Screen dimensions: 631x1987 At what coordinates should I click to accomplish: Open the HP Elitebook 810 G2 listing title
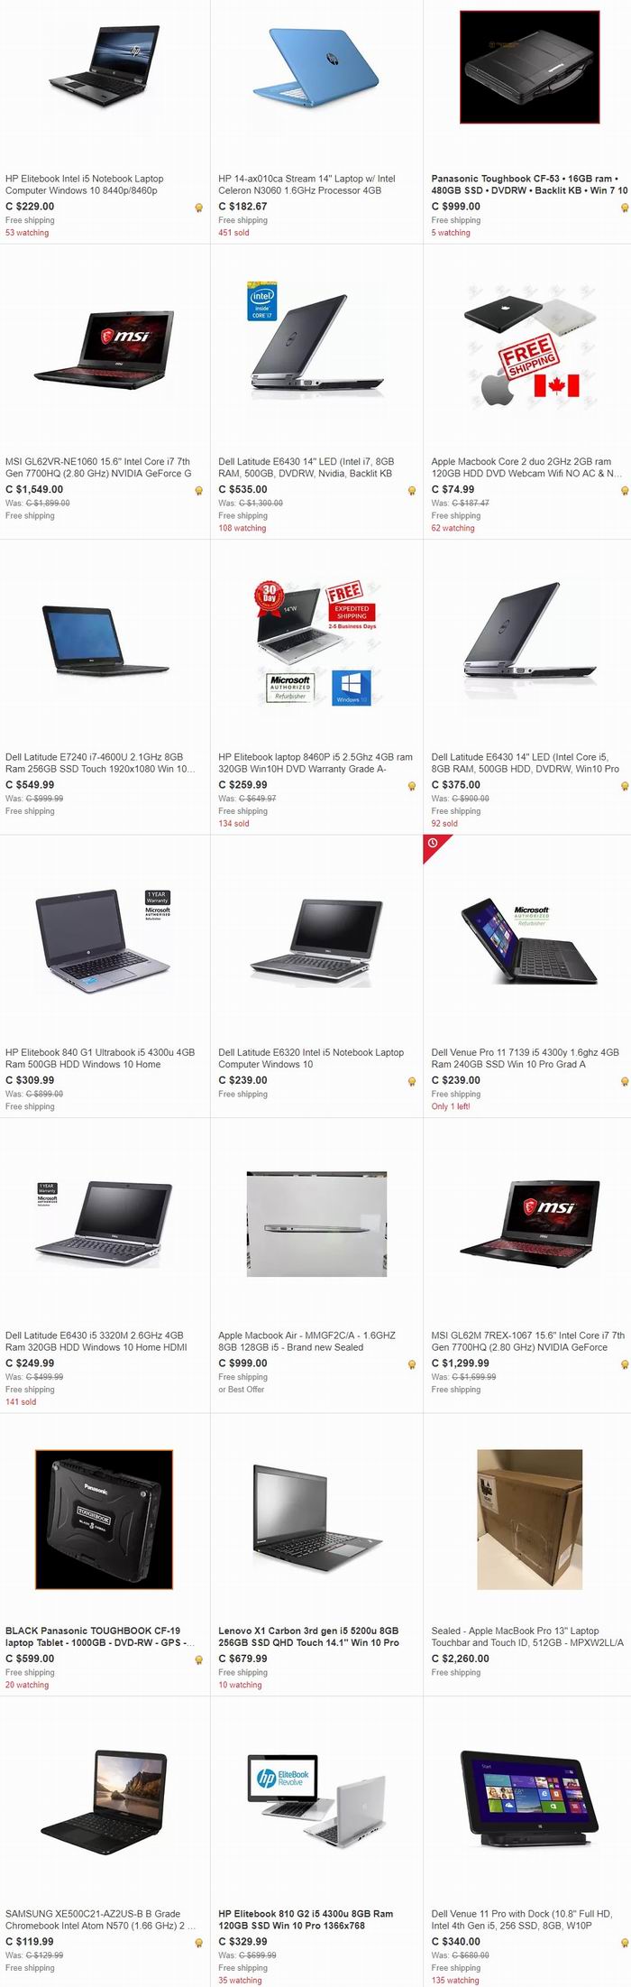306,1919
